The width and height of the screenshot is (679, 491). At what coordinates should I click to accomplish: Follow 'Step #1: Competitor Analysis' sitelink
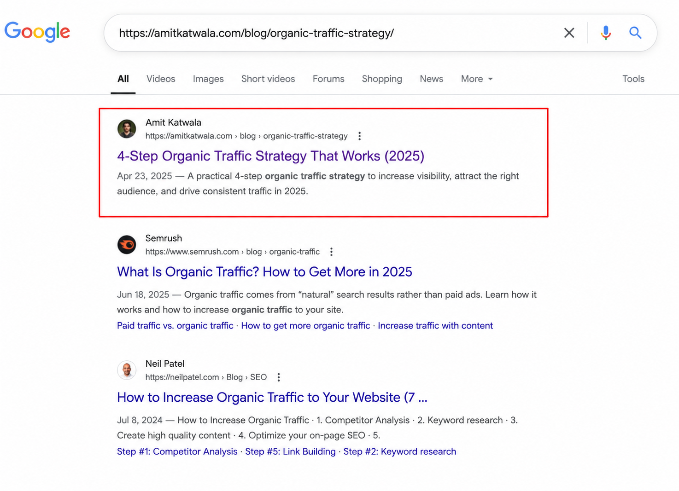point(177,451)
